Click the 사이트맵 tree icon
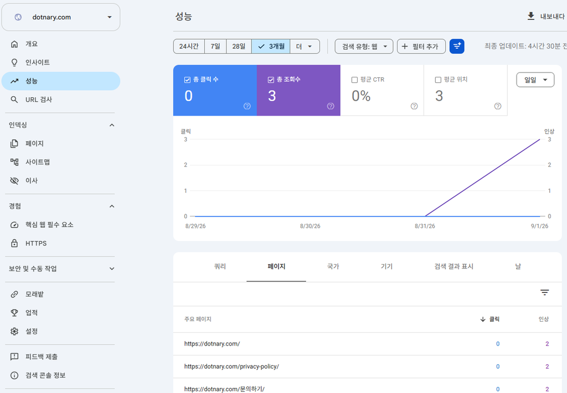Viewport: 567px width, 393px height. tap(14, 162)
